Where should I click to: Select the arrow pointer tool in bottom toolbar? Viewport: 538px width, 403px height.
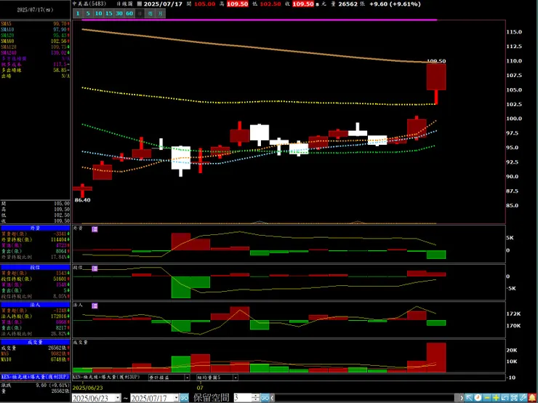(469, 398)
